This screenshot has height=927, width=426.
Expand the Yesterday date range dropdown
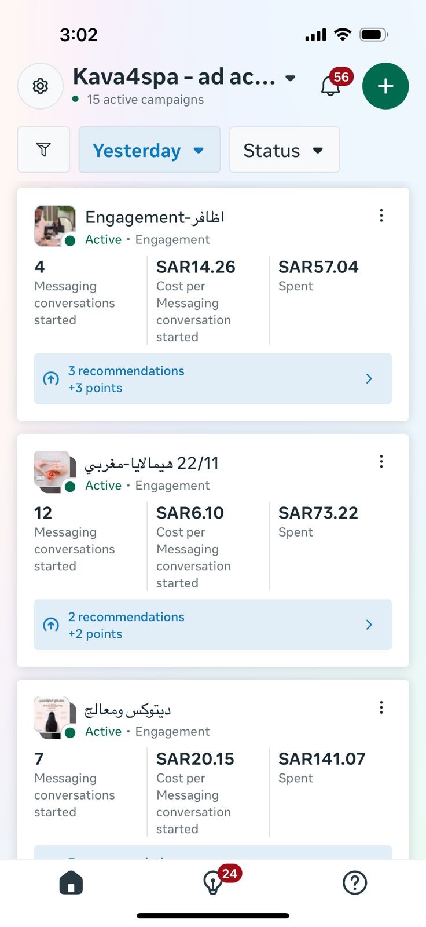point(149,150)
